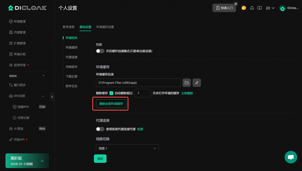302x171 pixels.
Task: Toggle 使用系统代理连接代理 switch
Action: (x=100, y=129)
